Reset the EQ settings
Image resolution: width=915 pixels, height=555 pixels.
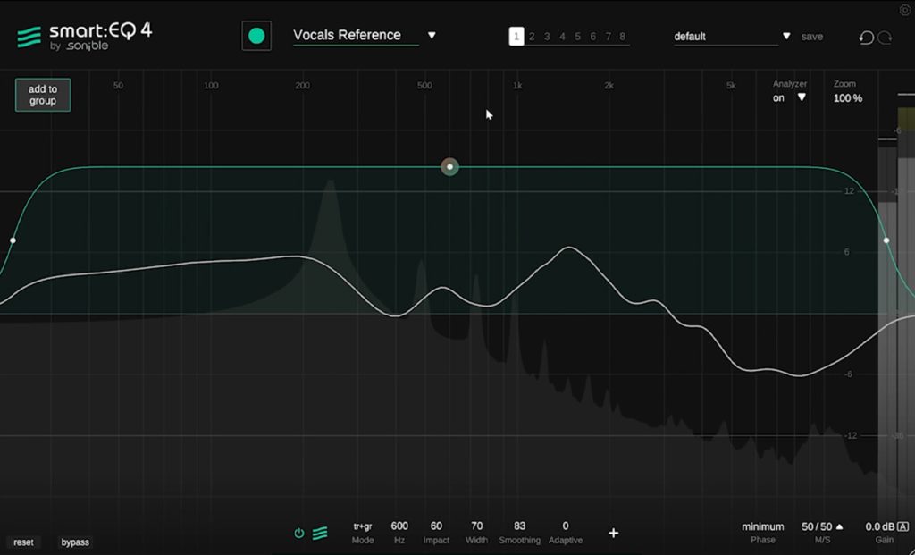point(24,542)
